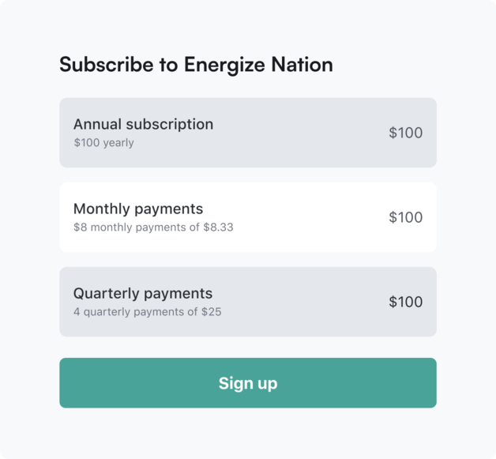Select the Annual subscription option

click(248, 133)
